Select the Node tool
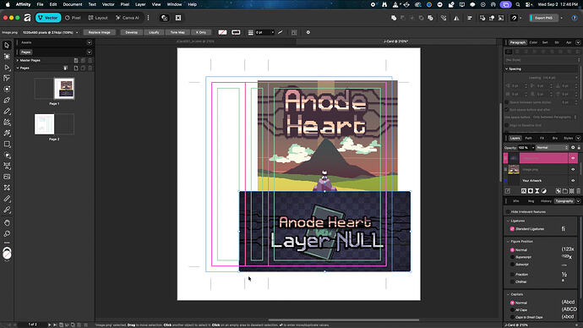The image size is (583, 328). (x=7, y=68)
